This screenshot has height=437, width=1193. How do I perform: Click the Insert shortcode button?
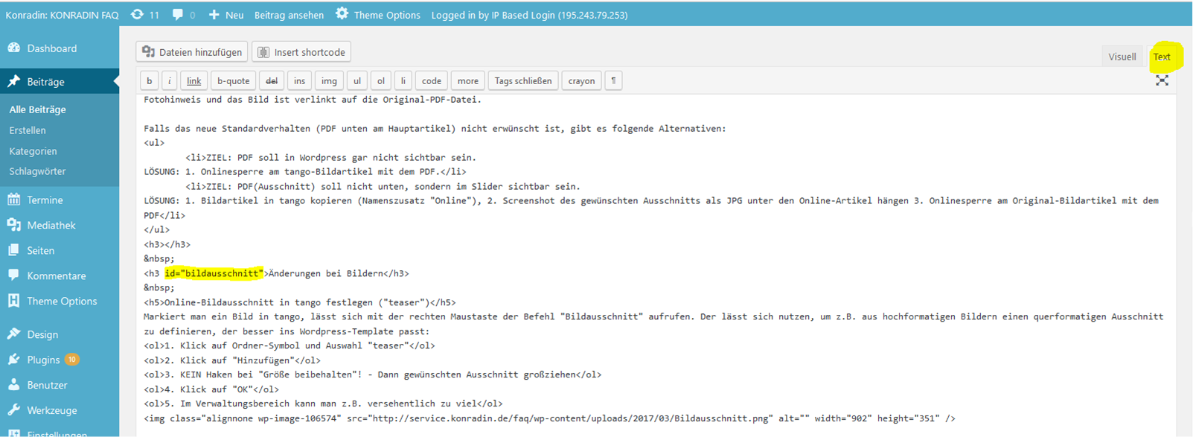pos(301,52)
